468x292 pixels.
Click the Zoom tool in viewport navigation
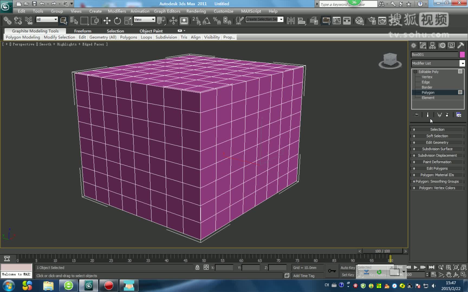tap(441, 267)
